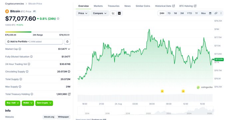Switch to Markets tab
This screenshot has width=226, height=120.
(98, 6)
